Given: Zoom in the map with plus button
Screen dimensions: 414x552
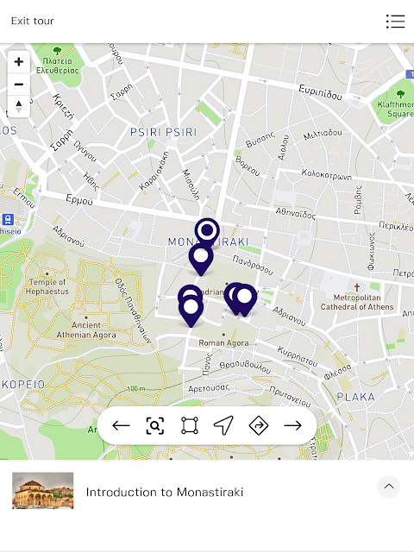Looking at the screenshot, I should pyautogui.click(x=19, y=62).
